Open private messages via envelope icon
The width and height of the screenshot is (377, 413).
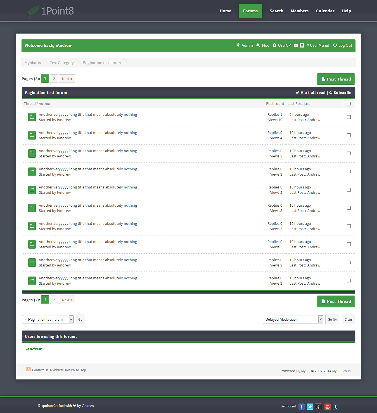(296, 45)
